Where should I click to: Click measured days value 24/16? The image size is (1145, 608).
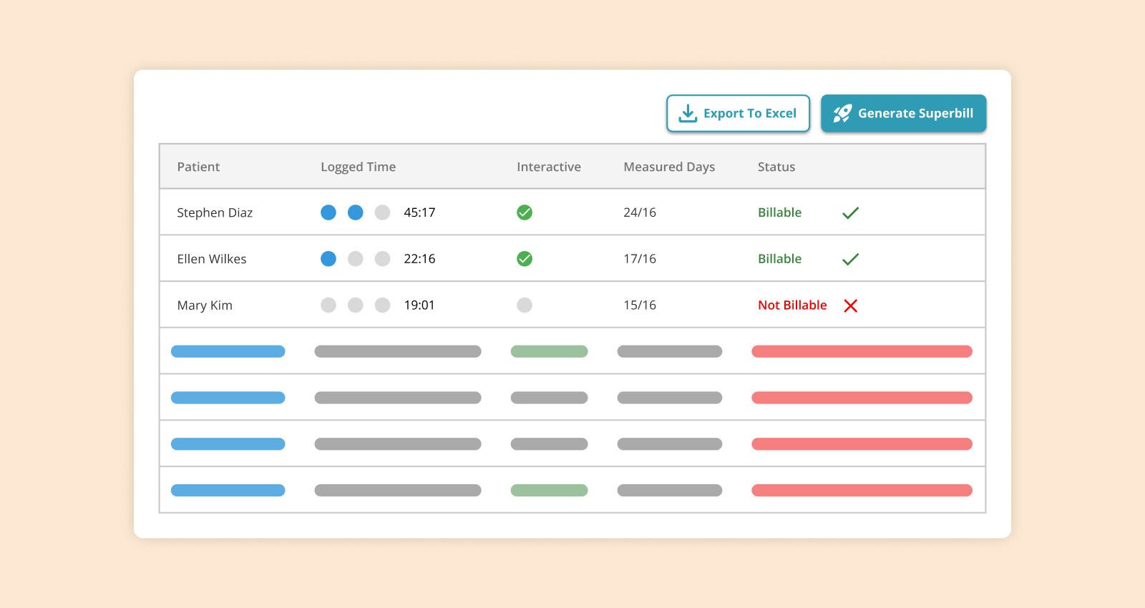640,212
